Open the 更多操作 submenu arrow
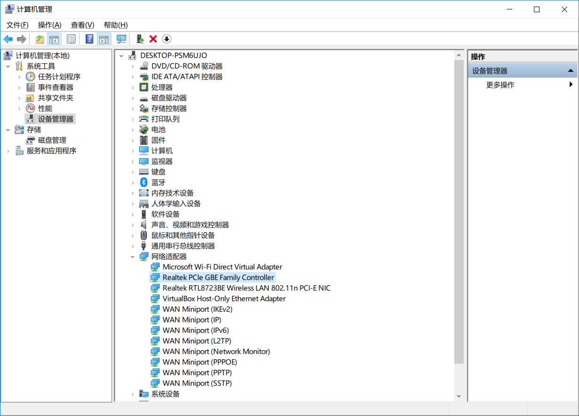579x416 pixels. (571, 85)
